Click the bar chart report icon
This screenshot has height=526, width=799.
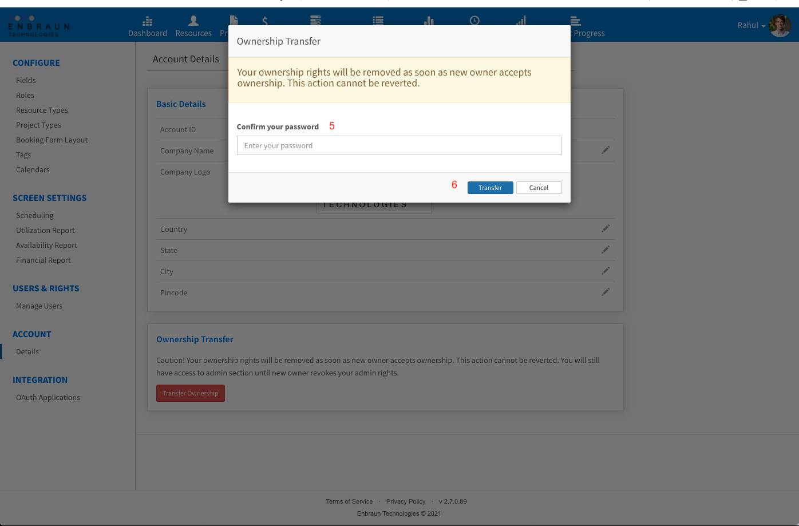click(429, 21)
